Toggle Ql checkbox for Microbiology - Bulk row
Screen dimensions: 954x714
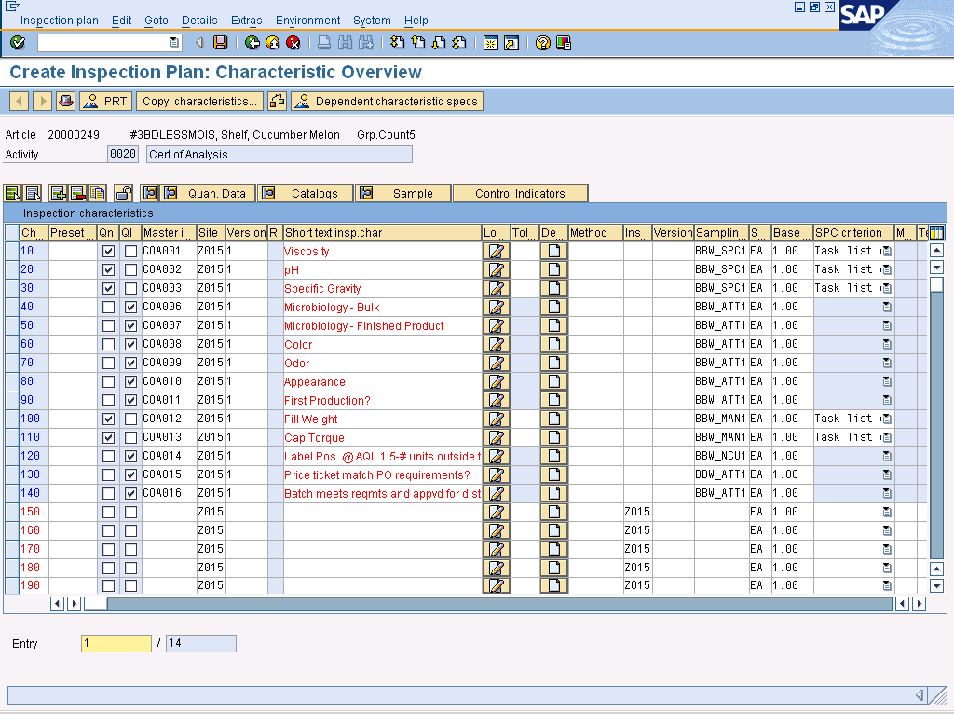(x=130, y=307)
